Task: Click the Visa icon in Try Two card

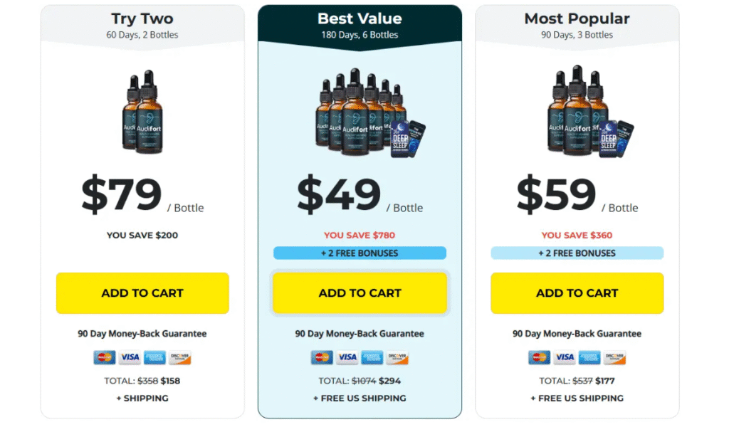Action: click(x=130, y=357)
